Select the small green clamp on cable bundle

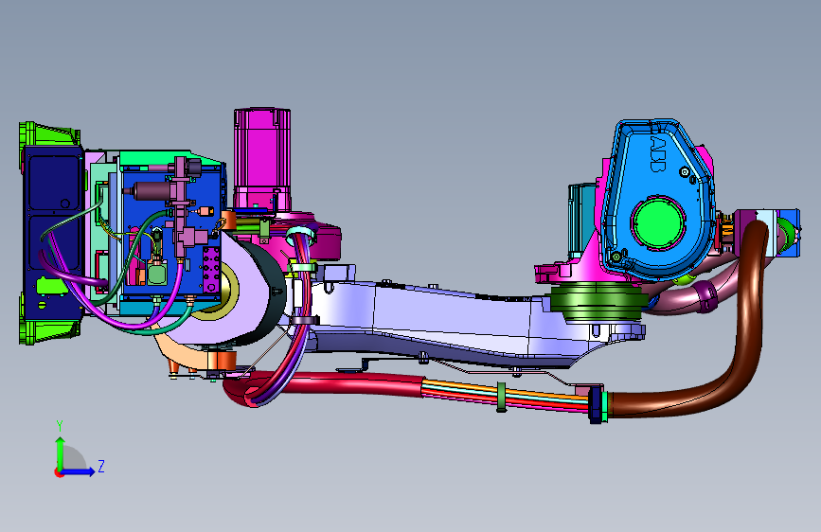pos(501,397)
